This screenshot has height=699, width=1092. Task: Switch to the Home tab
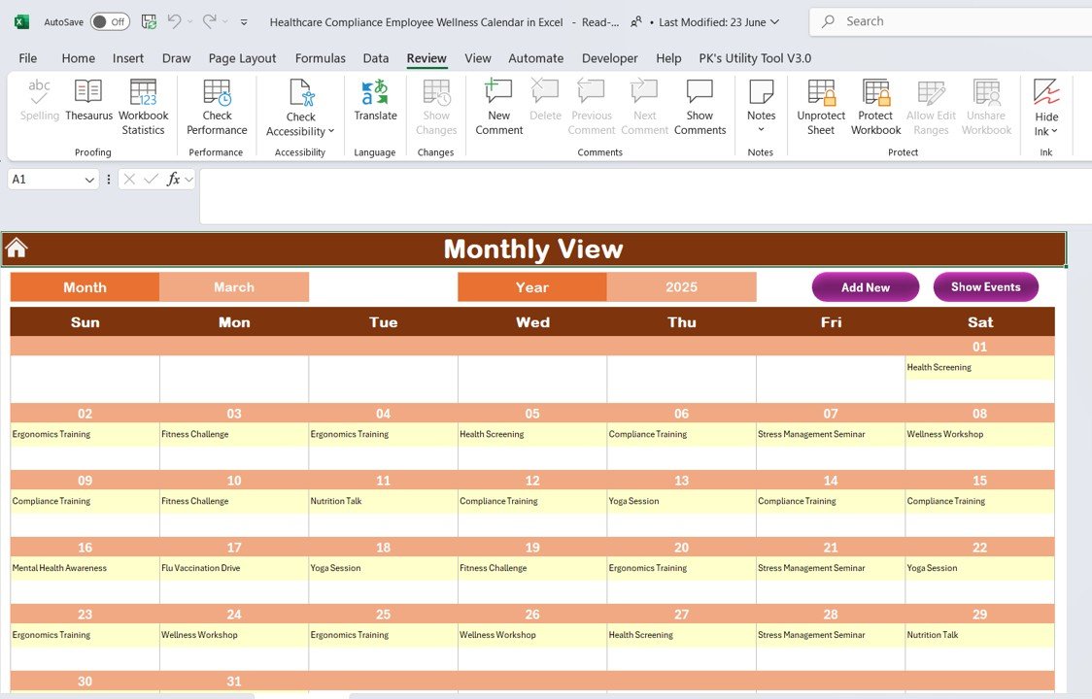tap(78, 58)
